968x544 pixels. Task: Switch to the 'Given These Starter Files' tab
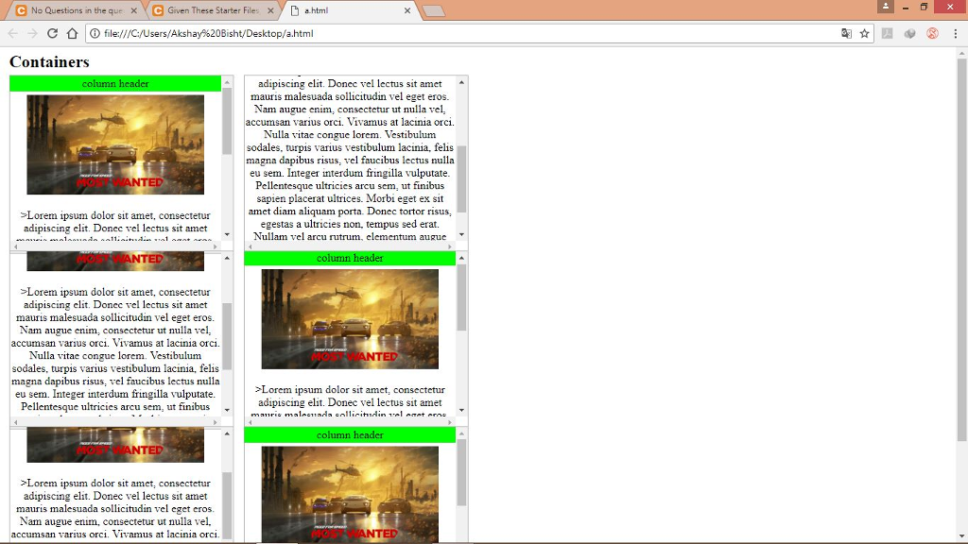tap(213, 10)
